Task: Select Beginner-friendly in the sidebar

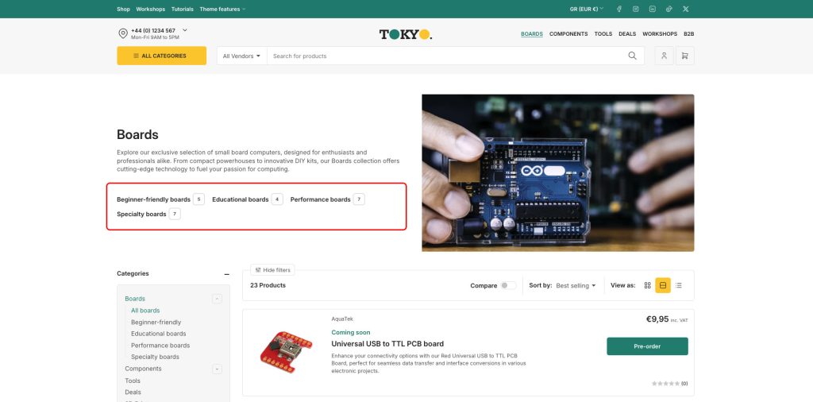Action: coord(156,322)
